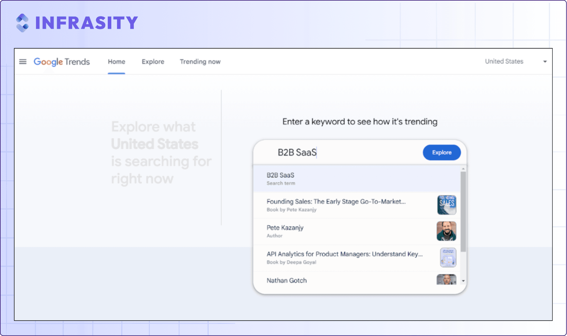The height and width of the screenshot is (336, 567).
Task: Click the country dropdown arrow
Action: 545,62
